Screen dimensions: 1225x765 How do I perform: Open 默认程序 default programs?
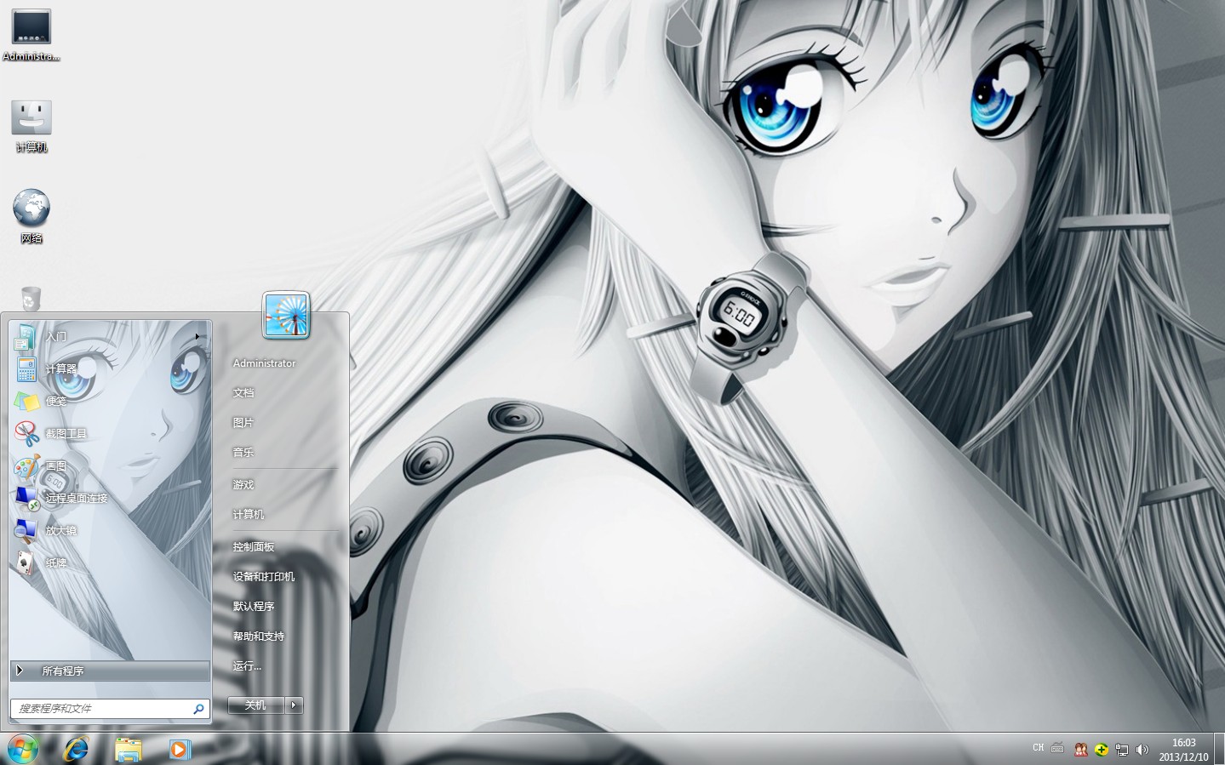point(254,607)
